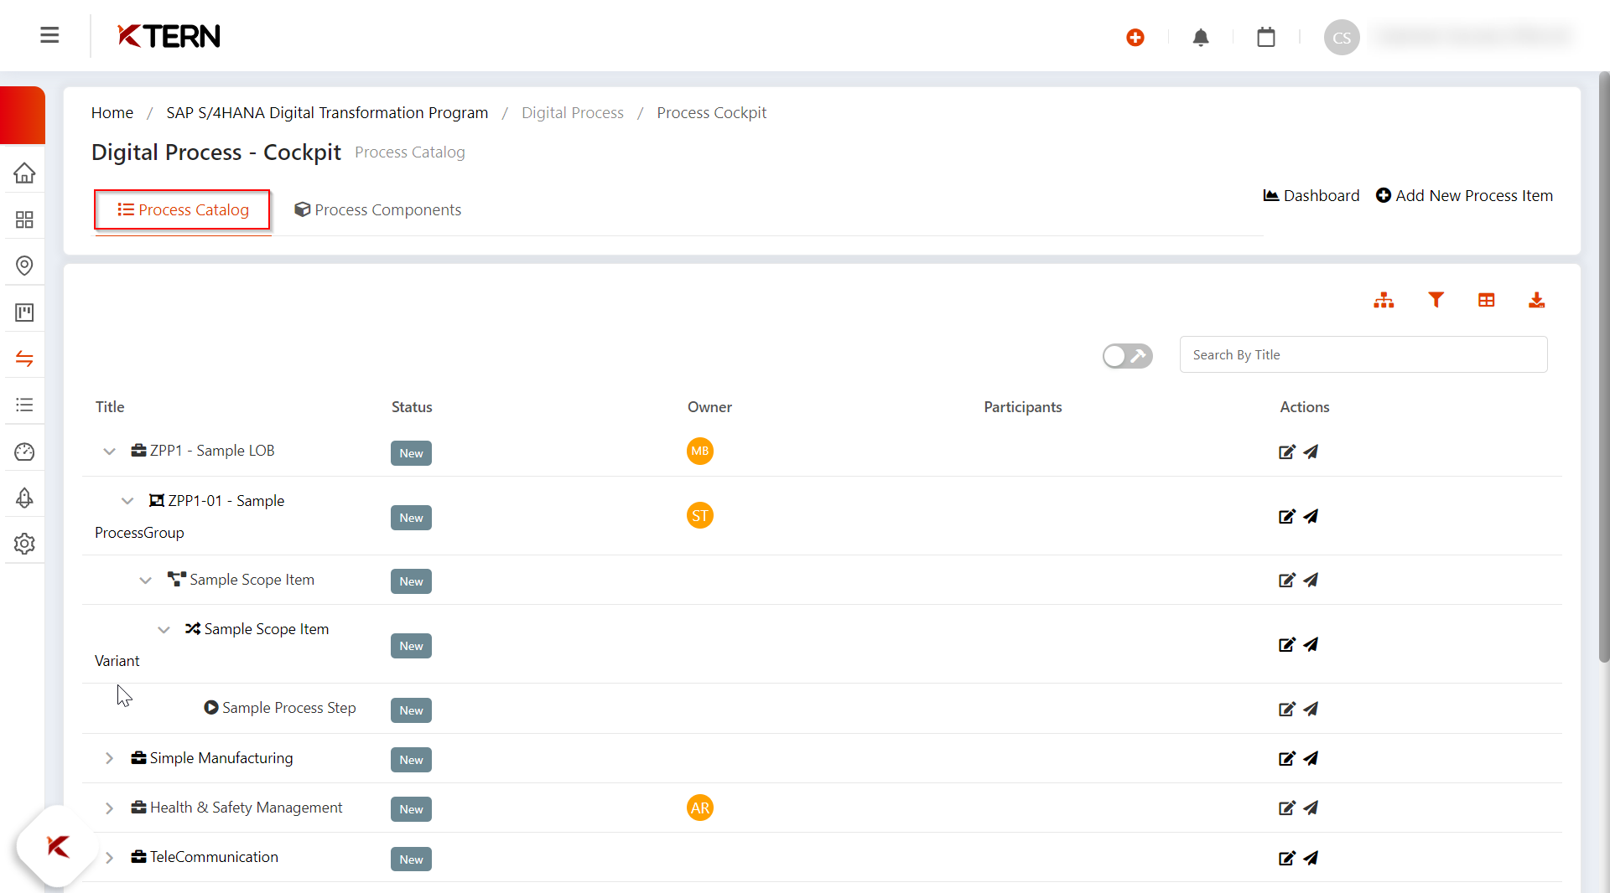
Task: Click the Status column header
Action: (412, 407)
